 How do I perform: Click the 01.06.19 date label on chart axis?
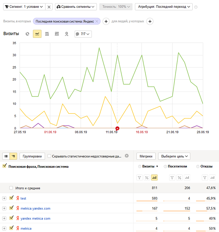click(50, 132)
